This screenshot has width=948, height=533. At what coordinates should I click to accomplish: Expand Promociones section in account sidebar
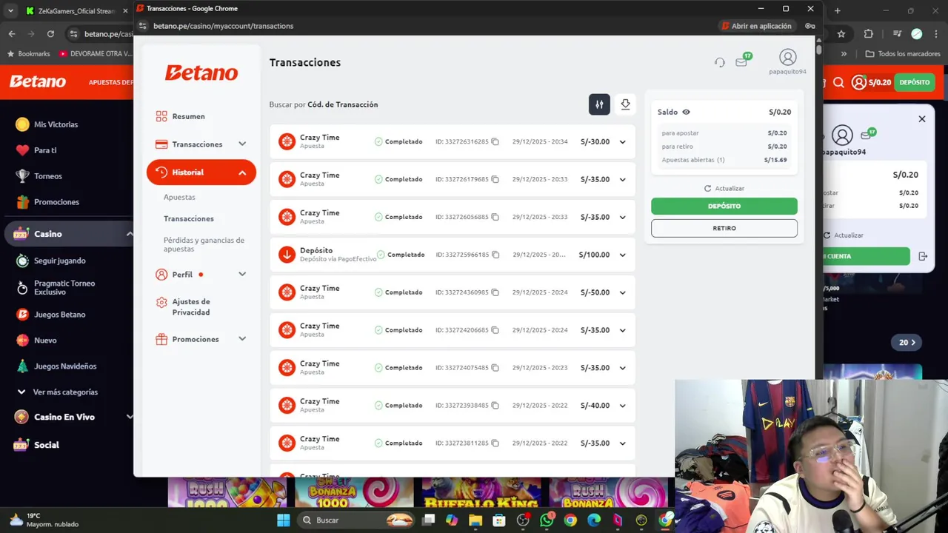242,339
